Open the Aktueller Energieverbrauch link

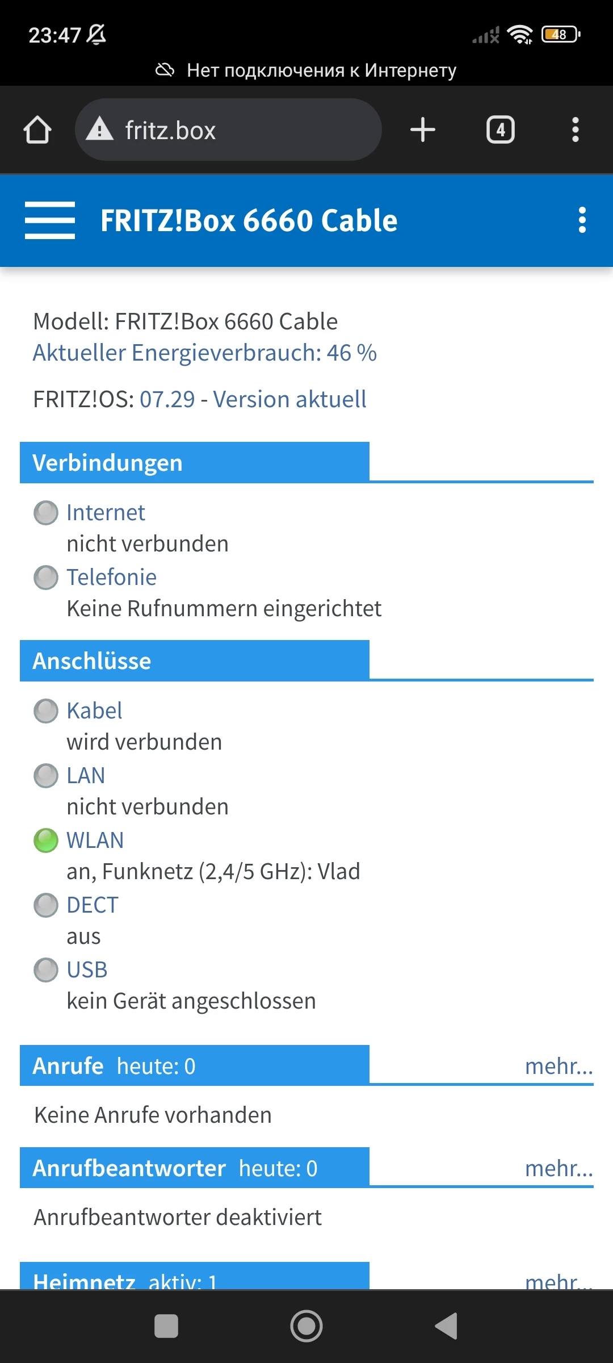click(204, 353)
